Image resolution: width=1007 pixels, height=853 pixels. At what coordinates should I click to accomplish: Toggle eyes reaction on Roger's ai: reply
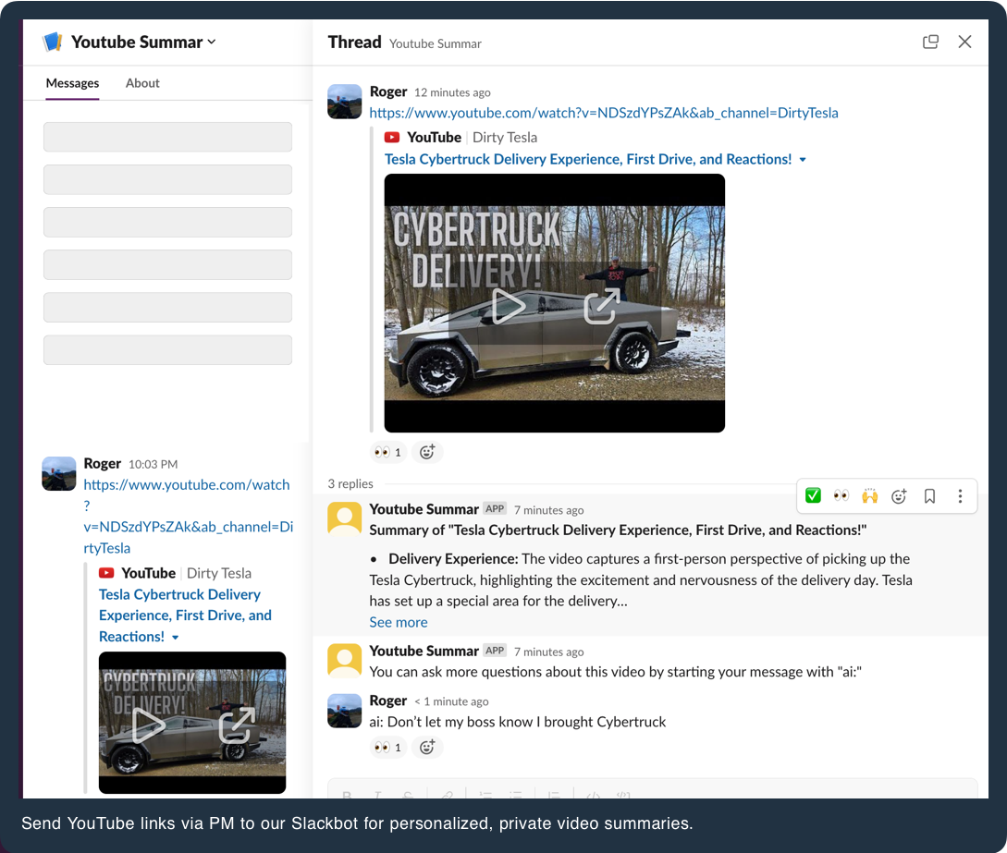coord(387,748)
